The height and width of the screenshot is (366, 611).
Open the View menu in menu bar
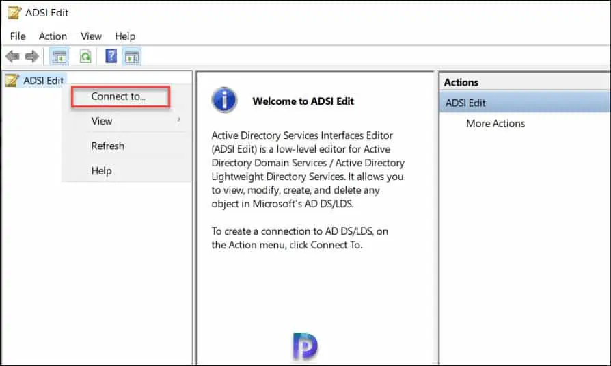(x=91, y=36)
